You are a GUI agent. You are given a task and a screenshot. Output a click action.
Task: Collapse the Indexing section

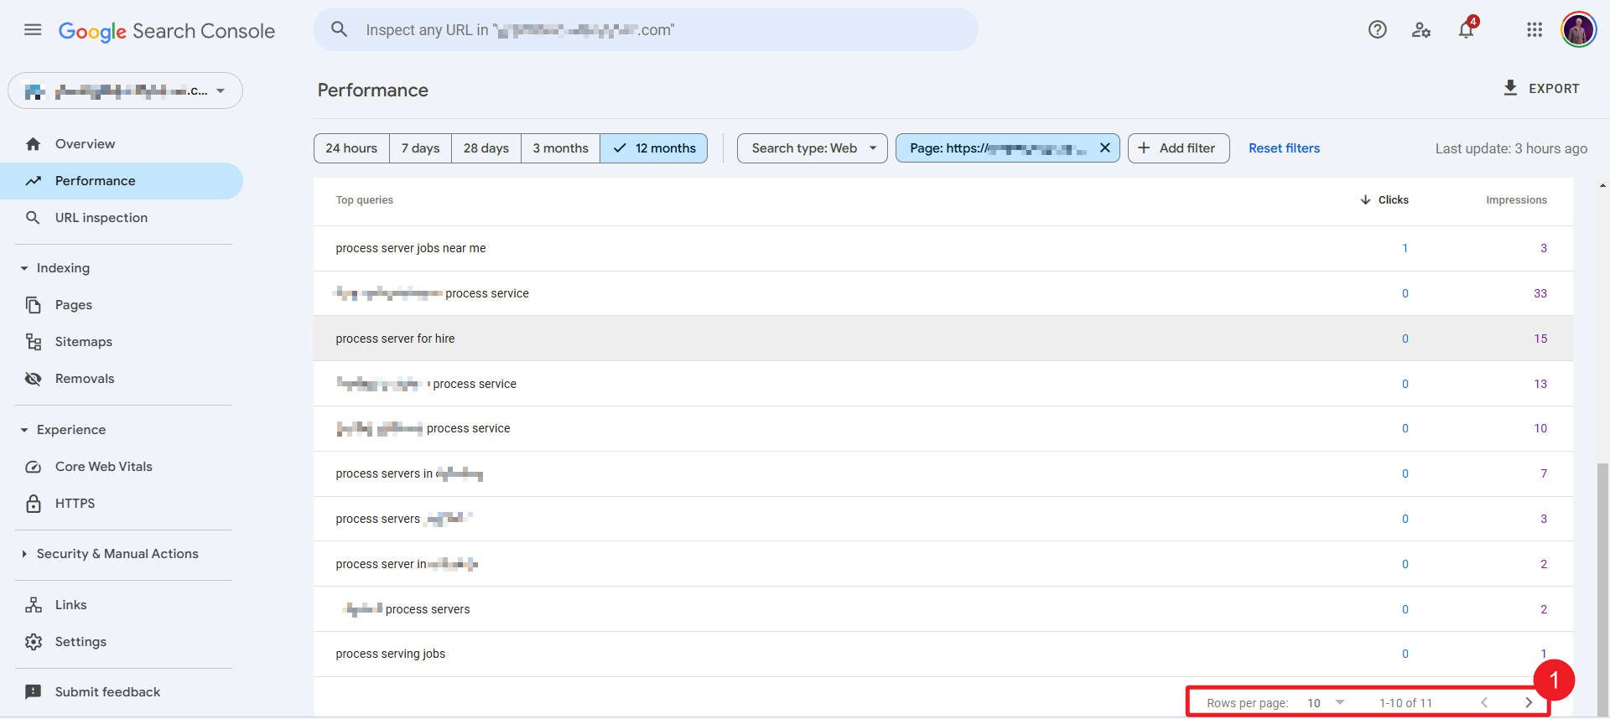[x=24, y=268]
